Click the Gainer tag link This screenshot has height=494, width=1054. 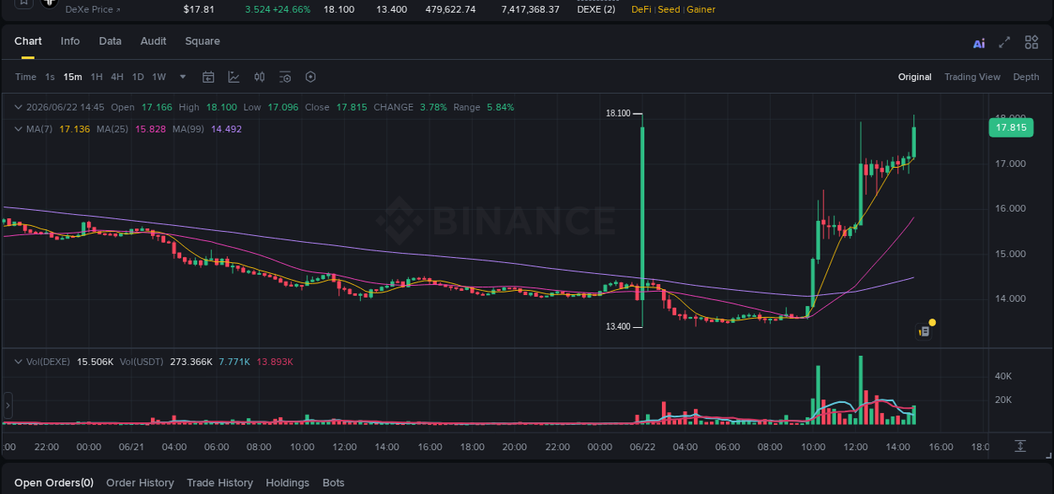pos(701,9)
